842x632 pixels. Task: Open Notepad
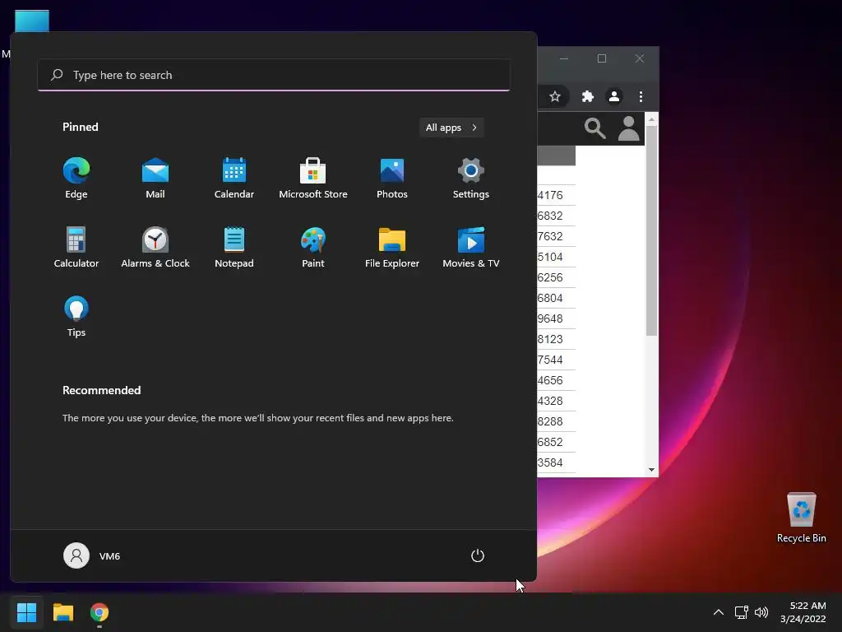pos(234,248)
